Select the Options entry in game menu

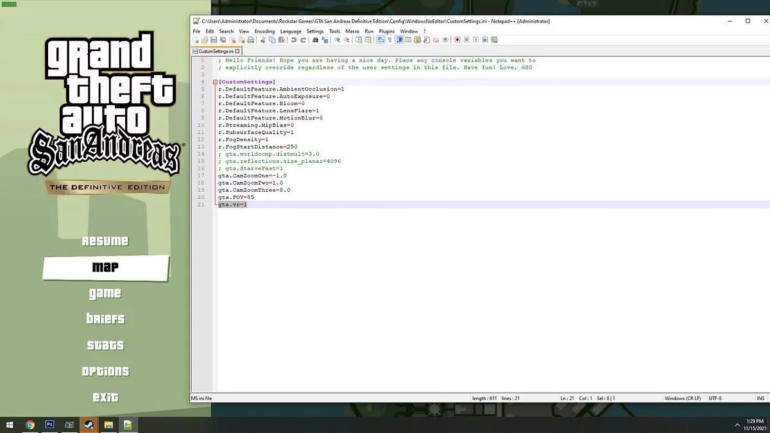pyautogui.click(x=105, y=371)
